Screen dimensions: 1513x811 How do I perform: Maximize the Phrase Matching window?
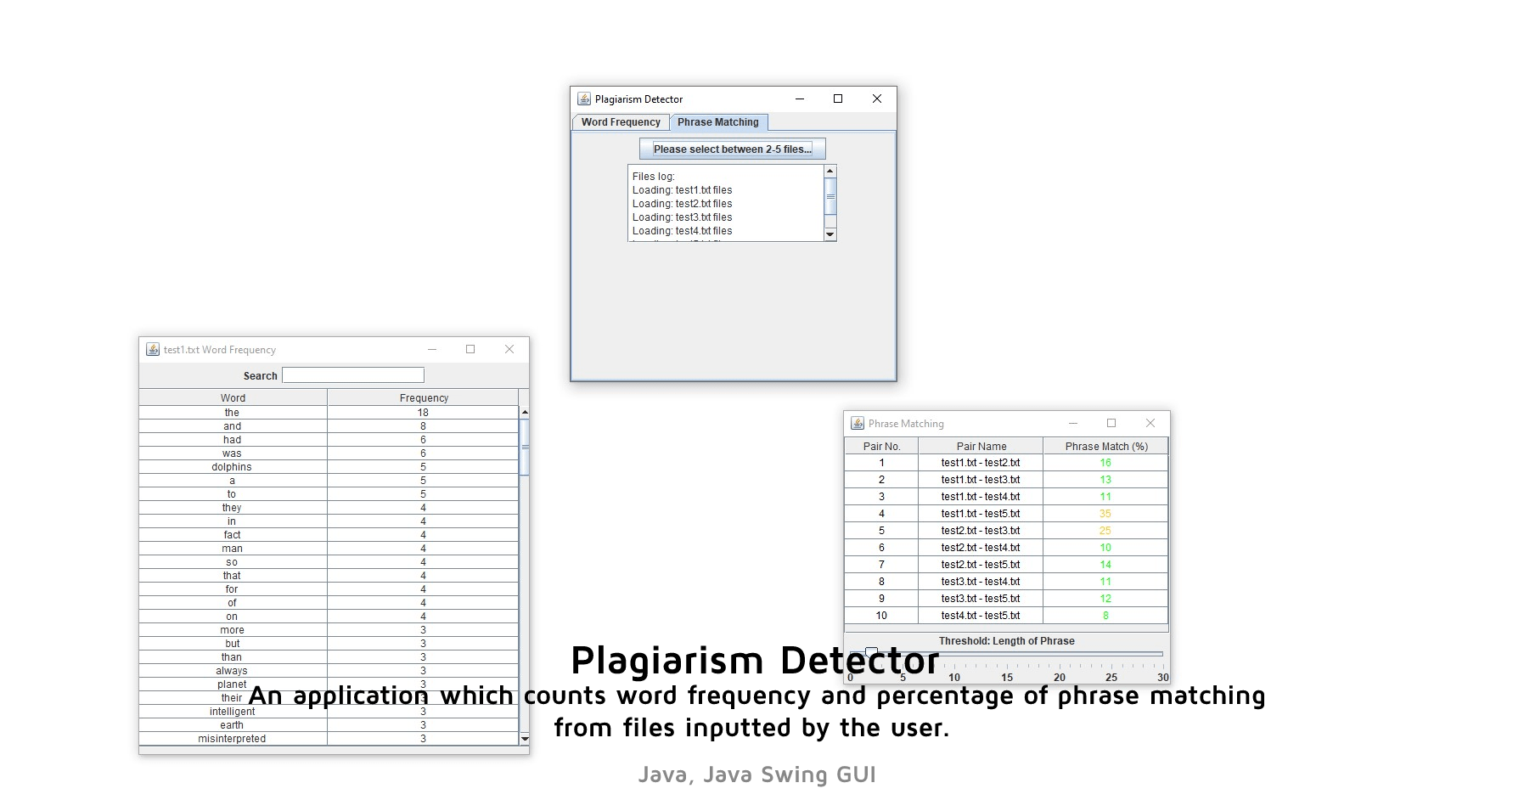pyautogui.click(x=1111, y=424)
